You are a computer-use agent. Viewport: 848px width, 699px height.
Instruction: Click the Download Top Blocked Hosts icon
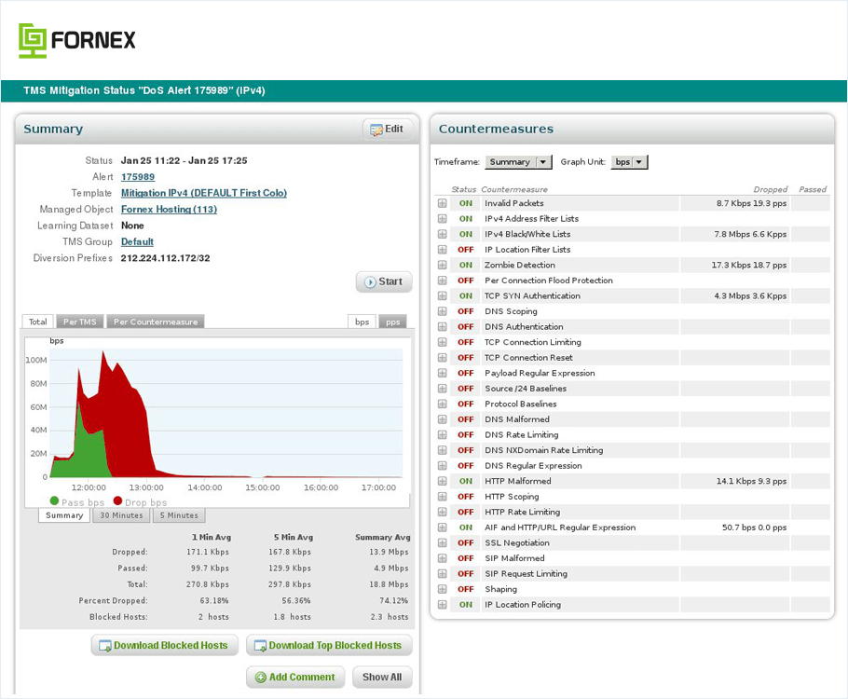260,646
